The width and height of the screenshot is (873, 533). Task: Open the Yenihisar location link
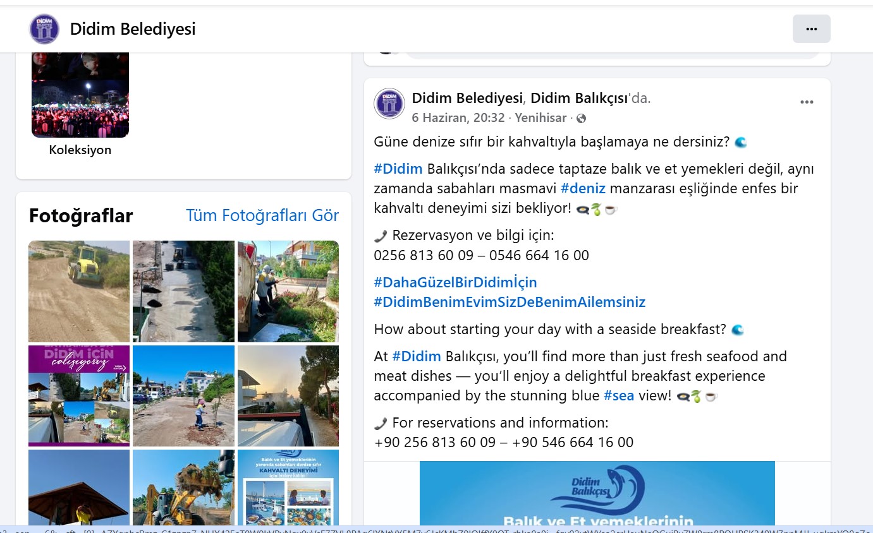pyautogui.click(x=540, y=118)
